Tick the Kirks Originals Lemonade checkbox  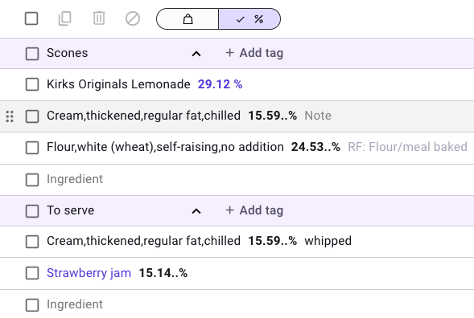32,84
